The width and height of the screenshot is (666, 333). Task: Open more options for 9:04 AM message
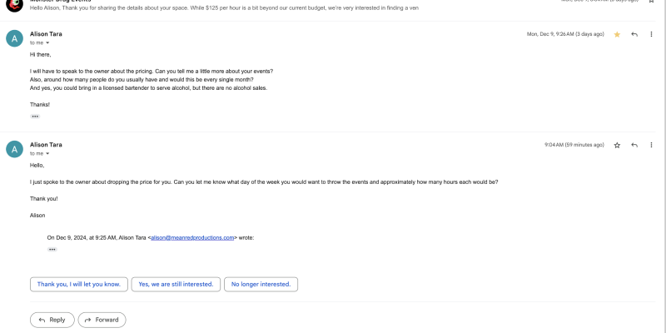click(652, 145)
